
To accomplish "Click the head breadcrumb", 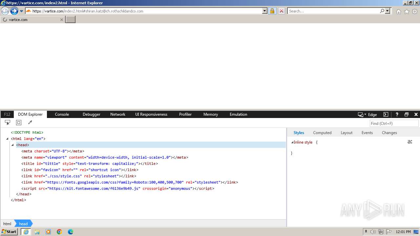I will click(23, 224).
